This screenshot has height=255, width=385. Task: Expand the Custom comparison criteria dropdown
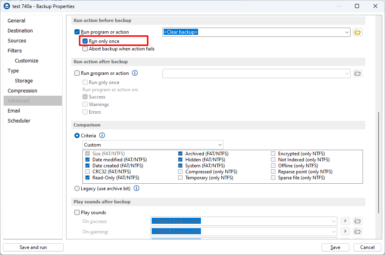[220, 145]
